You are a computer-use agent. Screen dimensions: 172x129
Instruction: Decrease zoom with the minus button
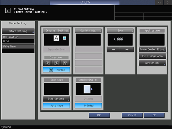point(113,50)
